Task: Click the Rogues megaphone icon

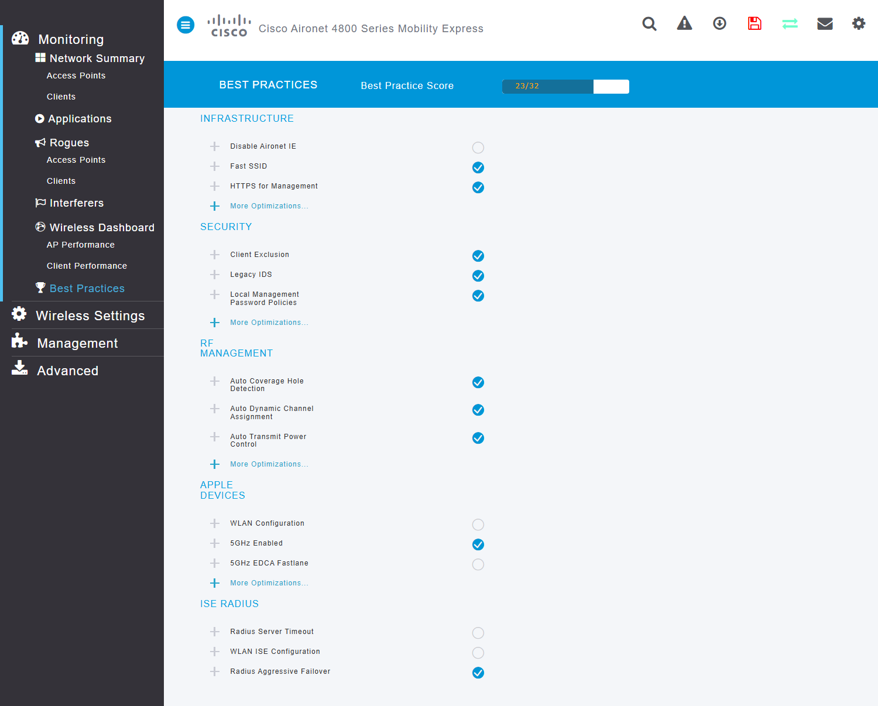Action: click(x=40, y=142)
